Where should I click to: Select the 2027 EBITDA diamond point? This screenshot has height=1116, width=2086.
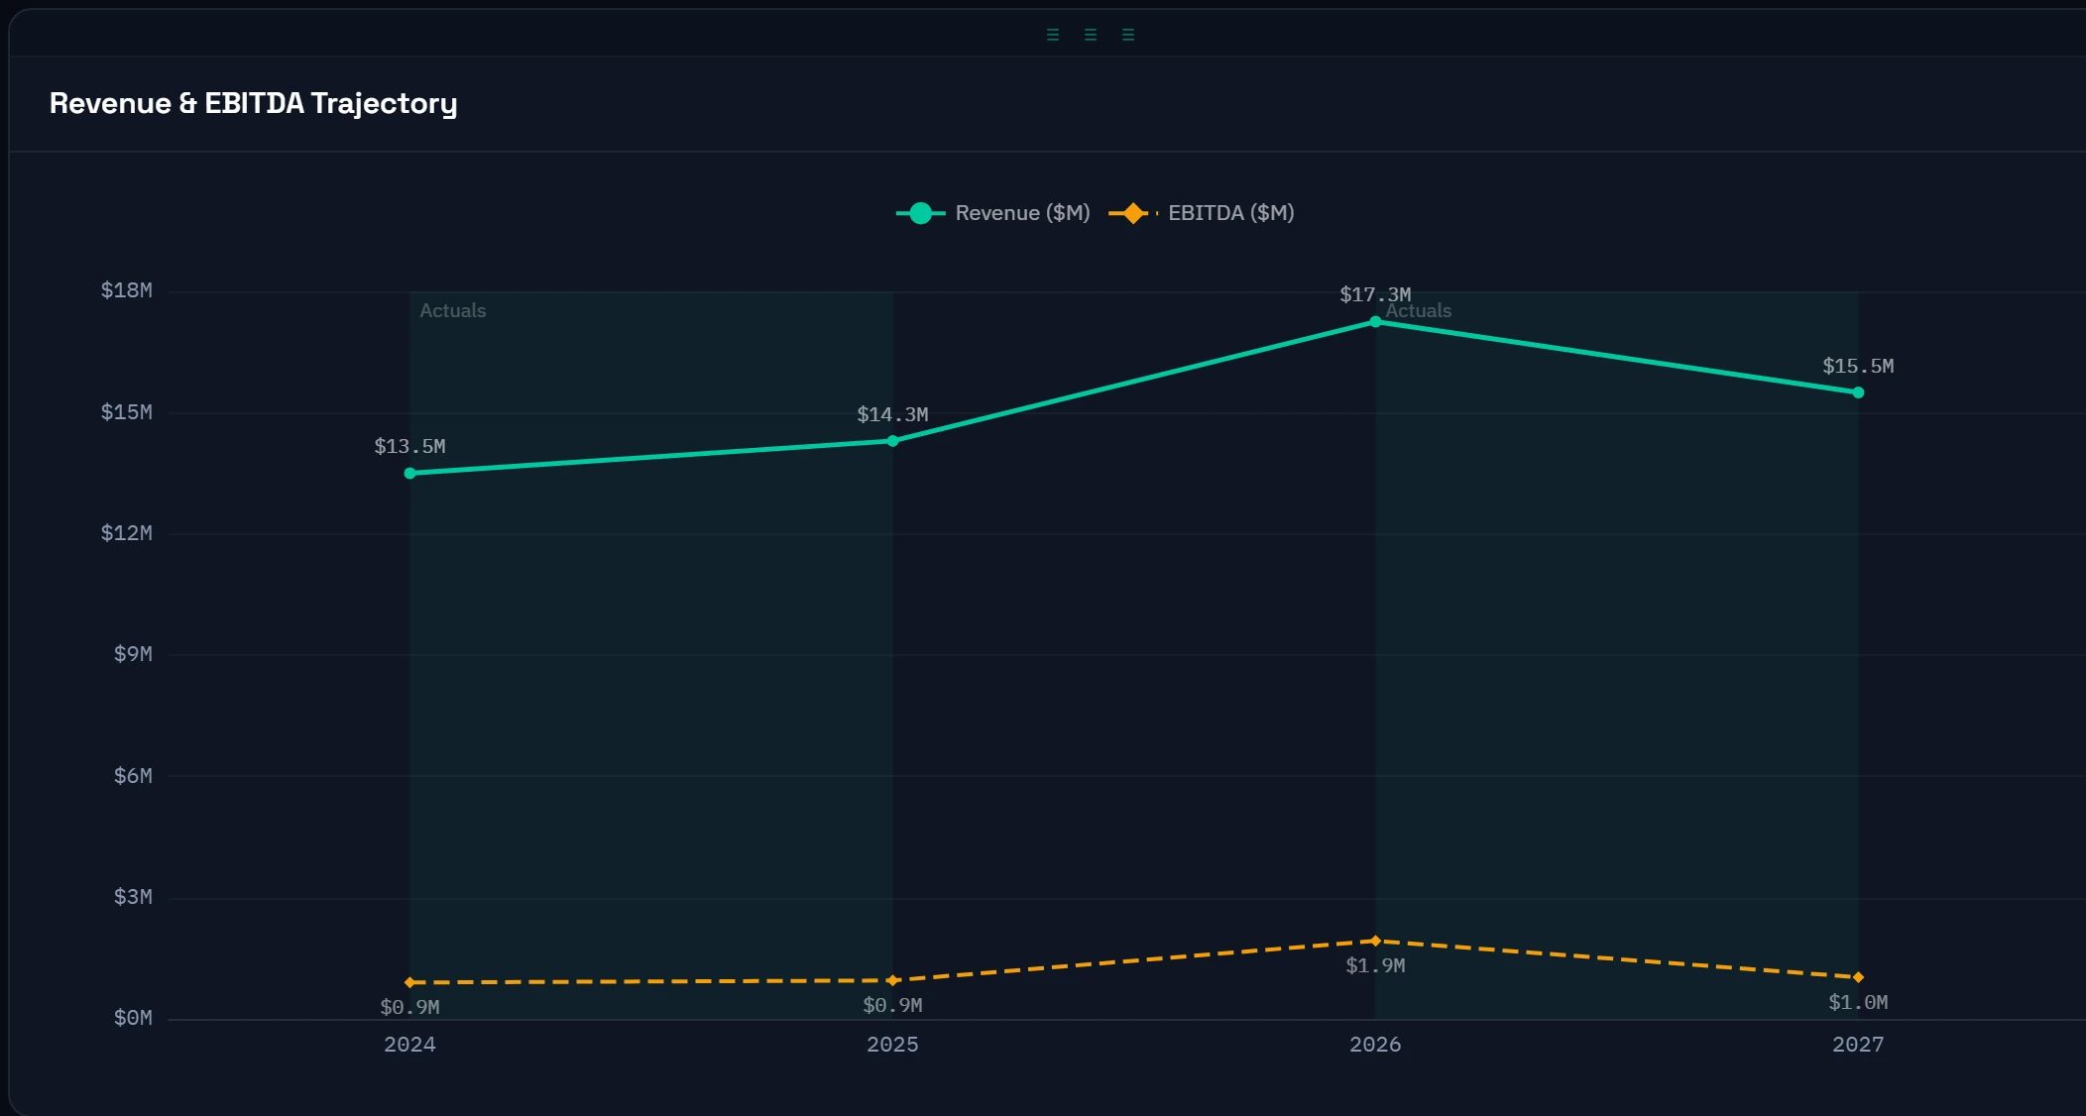(x=1858, y=977)
